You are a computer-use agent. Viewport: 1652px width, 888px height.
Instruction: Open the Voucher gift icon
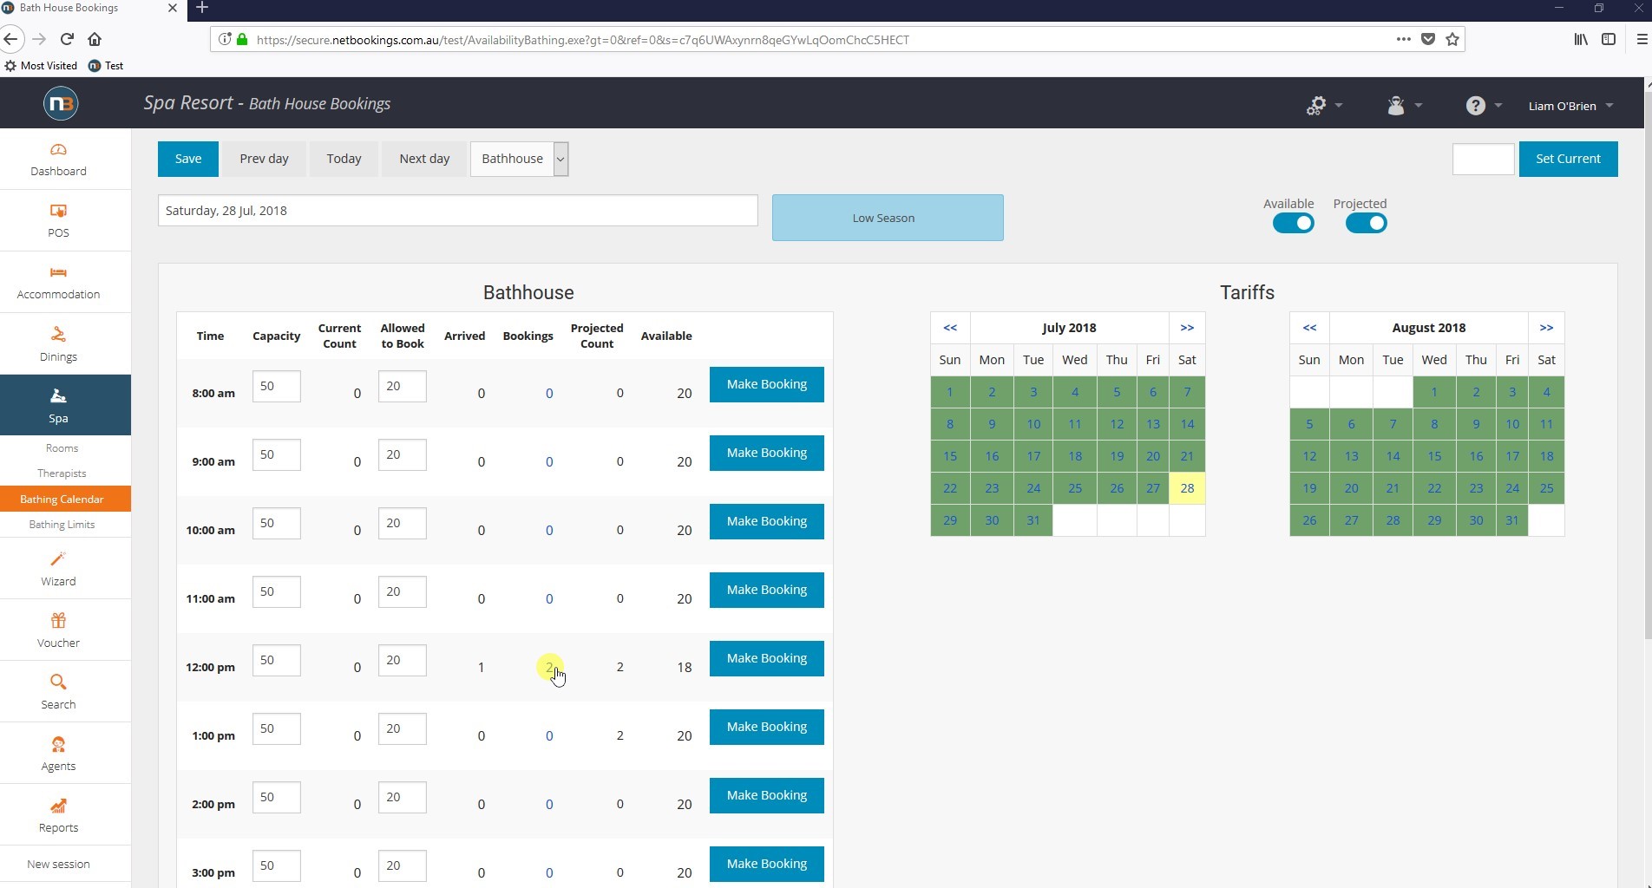tap(58, 621)
